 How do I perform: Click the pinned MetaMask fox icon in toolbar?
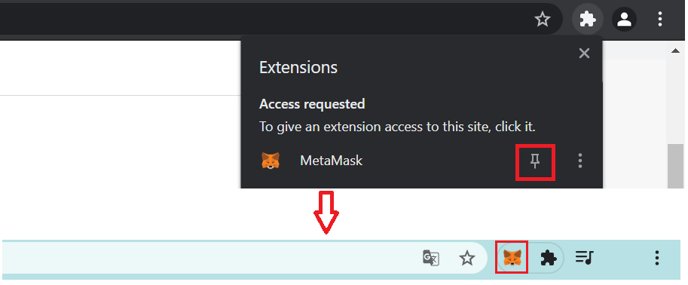click(512, 258)
